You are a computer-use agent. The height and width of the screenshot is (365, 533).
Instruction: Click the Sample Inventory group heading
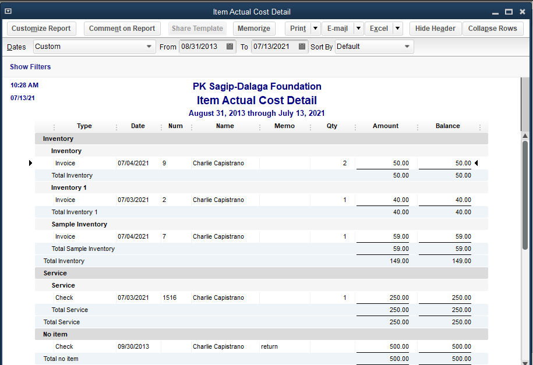[x=79, y=224]
